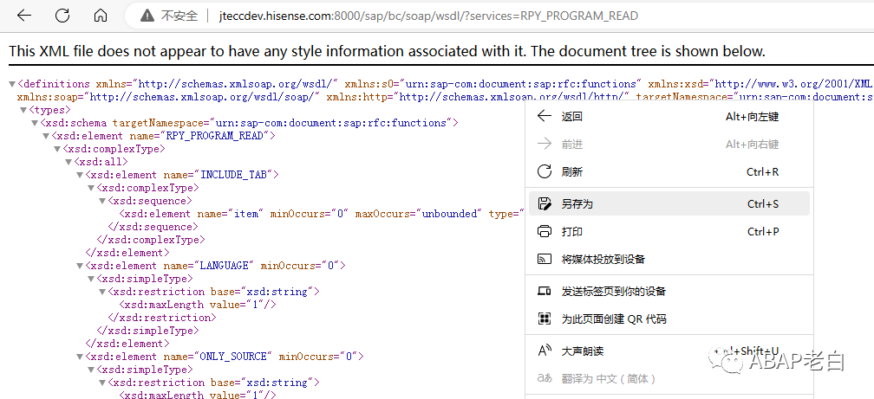Collapse the xsd:sequence node
This screenshot has width=874, height=399.
(102, 201)
